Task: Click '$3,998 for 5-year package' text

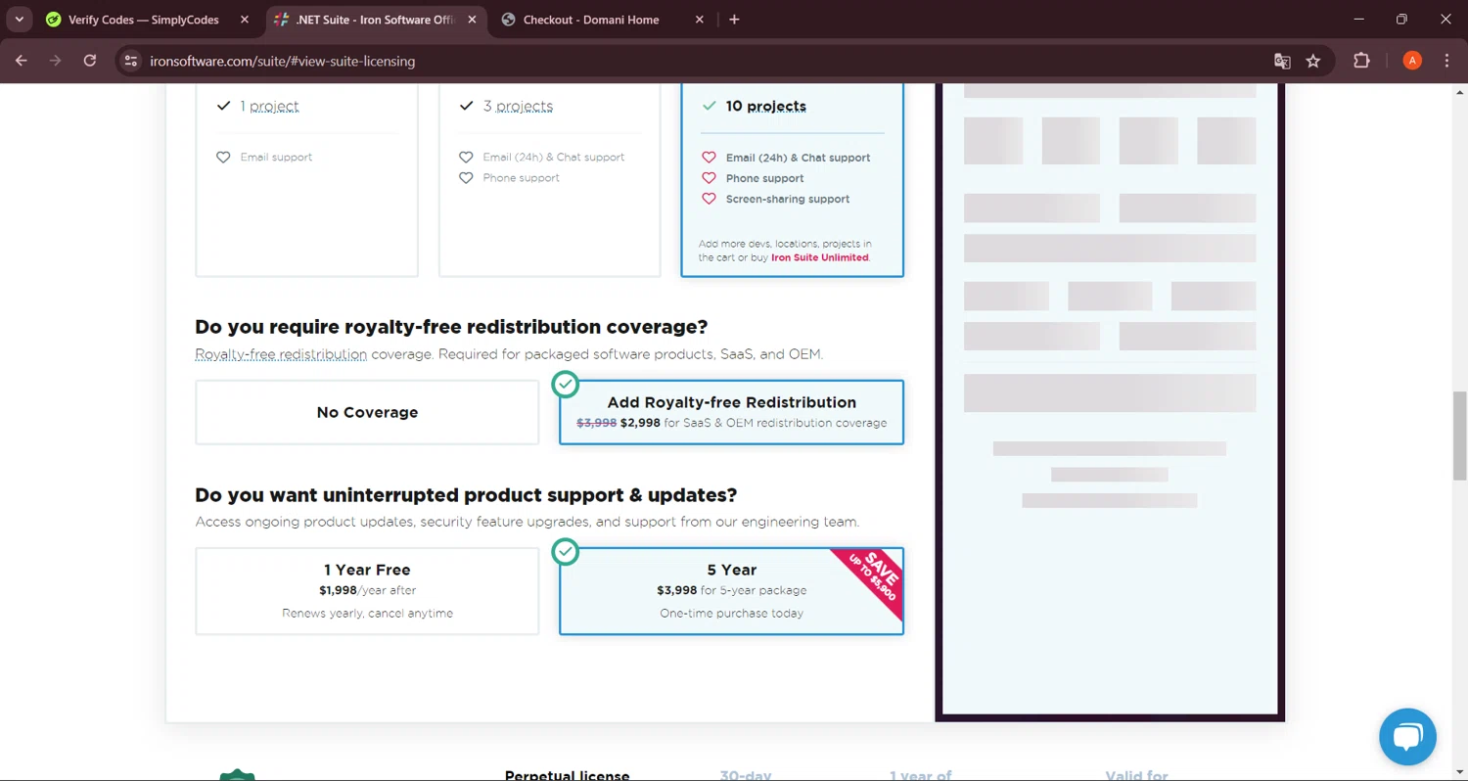Action: [x=731, y=590]
